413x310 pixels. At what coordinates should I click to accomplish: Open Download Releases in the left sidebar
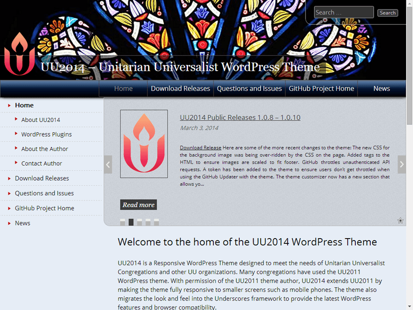[42, 178]
